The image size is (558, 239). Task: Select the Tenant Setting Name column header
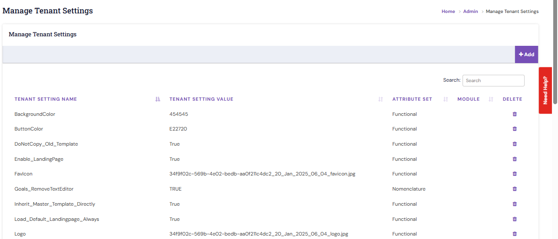(46, 99)
